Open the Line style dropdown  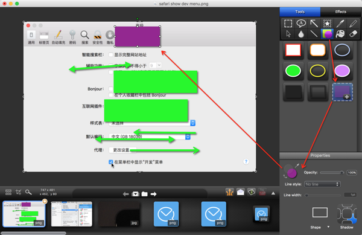[322, 184]
